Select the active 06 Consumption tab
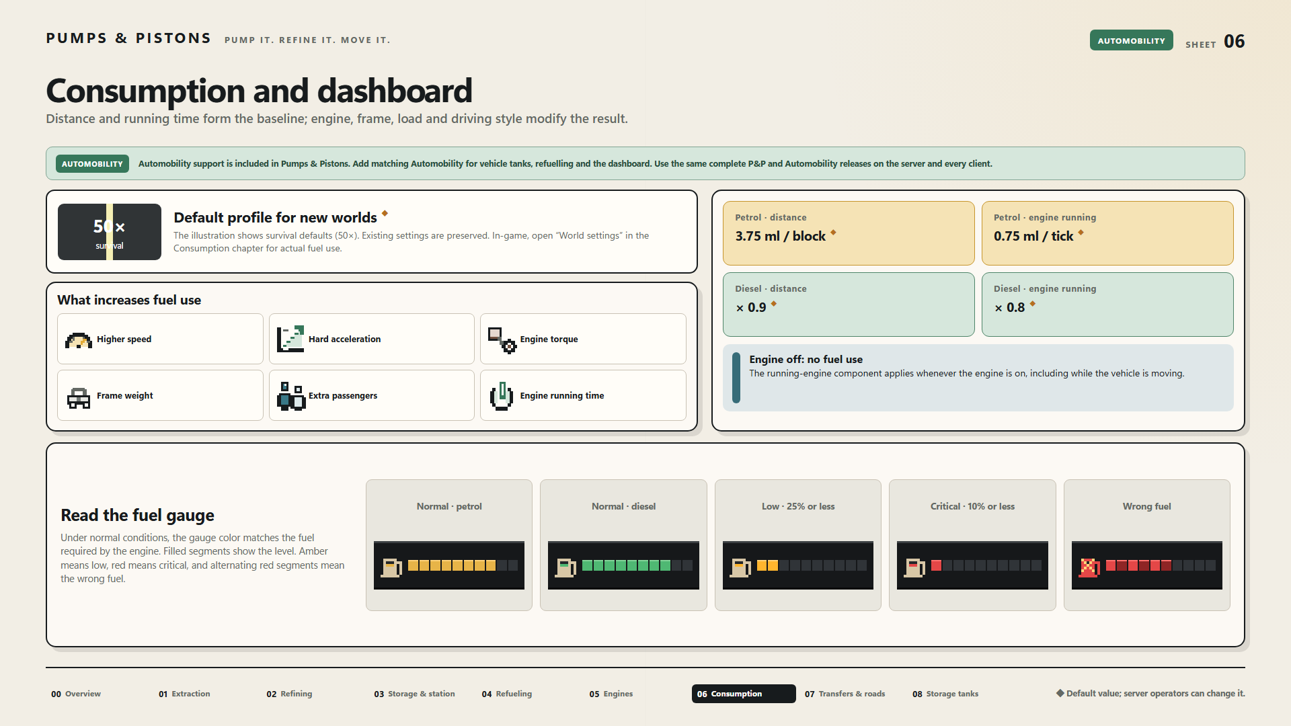Image resolution: width=1291 pixels, height=726 pixels. coord(744,694)
